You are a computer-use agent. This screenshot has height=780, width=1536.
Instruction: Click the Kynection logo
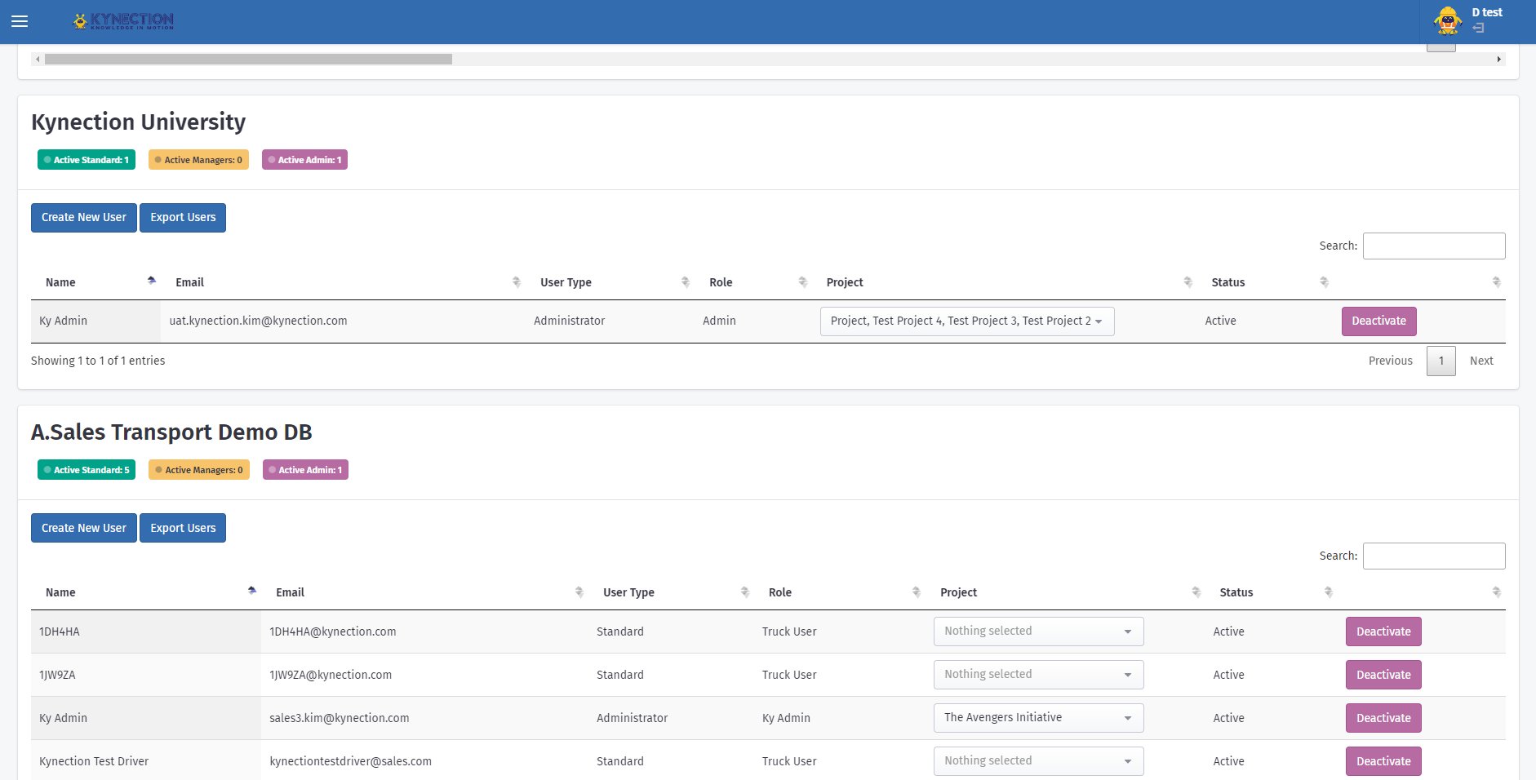(124, 20)
